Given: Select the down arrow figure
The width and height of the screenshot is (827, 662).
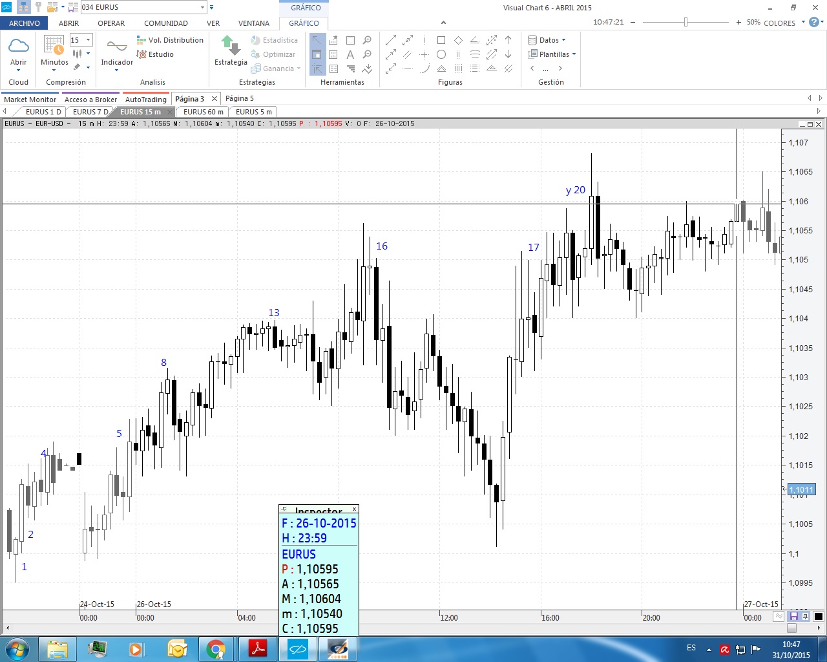Looking at the screenshot, I should click(x=508, y=54).
